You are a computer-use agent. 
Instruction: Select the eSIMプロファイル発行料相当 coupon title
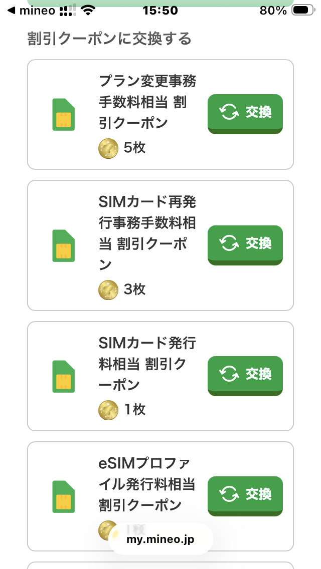point(147,484)
